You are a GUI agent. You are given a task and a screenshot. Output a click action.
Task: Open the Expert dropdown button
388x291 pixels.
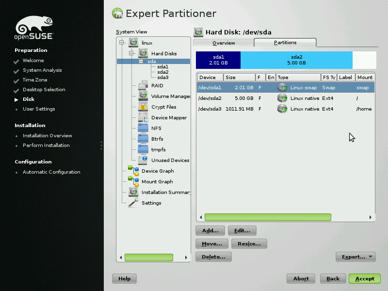[356, 257]
